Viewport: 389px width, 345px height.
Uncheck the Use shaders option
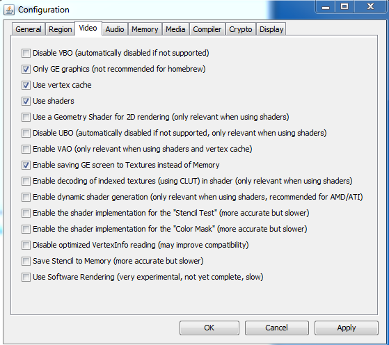tap(26, 101)
